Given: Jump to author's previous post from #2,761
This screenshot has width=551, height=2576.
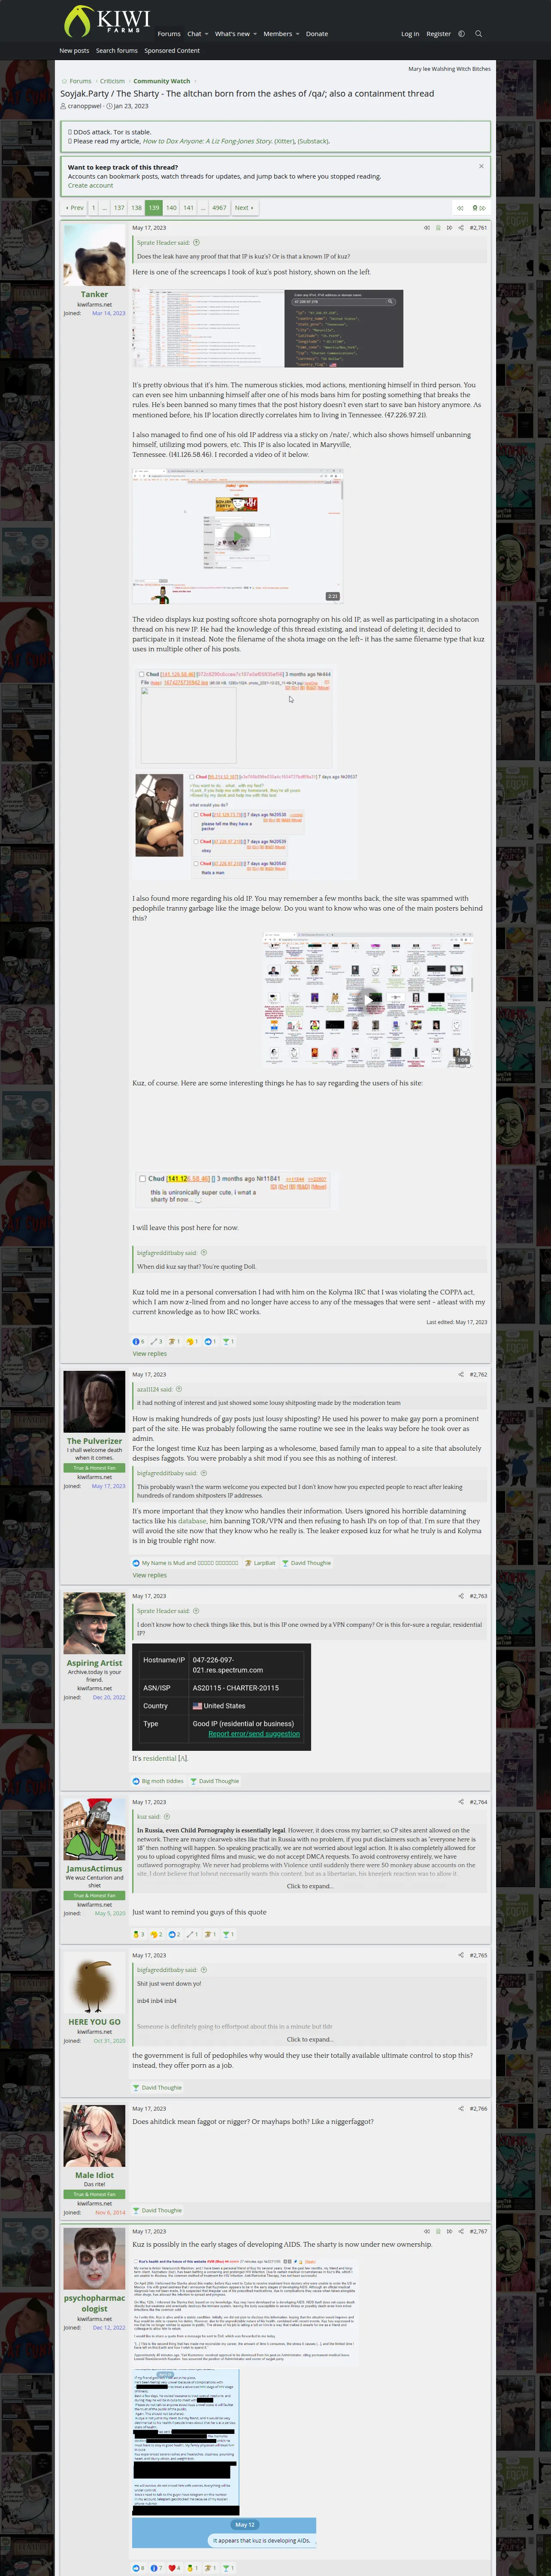Looking at the screenshot, I should [427, 228].
